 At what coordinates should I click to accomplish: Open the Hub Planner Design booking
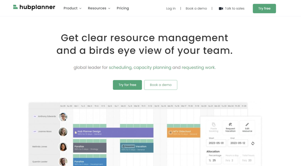[113, 133]
